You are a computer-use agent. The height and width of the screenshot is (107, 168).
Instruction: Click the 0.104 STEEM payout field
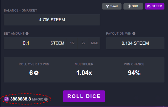pos(135,43)
